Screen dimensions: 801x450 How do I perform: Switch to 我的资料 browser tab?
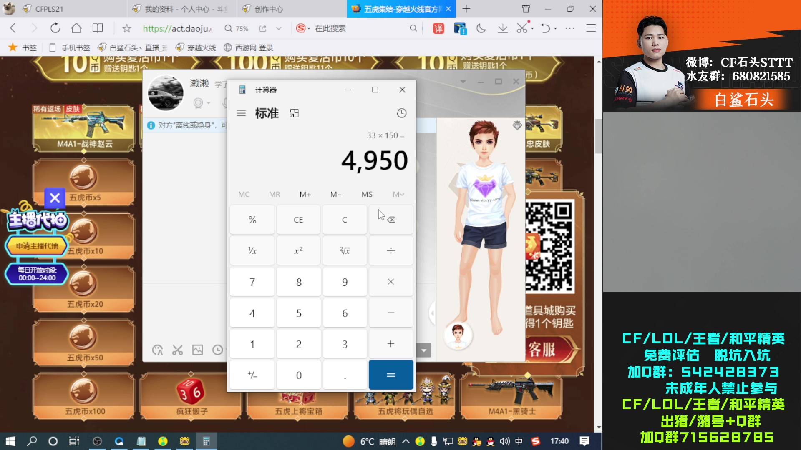[x=181, y=9]
